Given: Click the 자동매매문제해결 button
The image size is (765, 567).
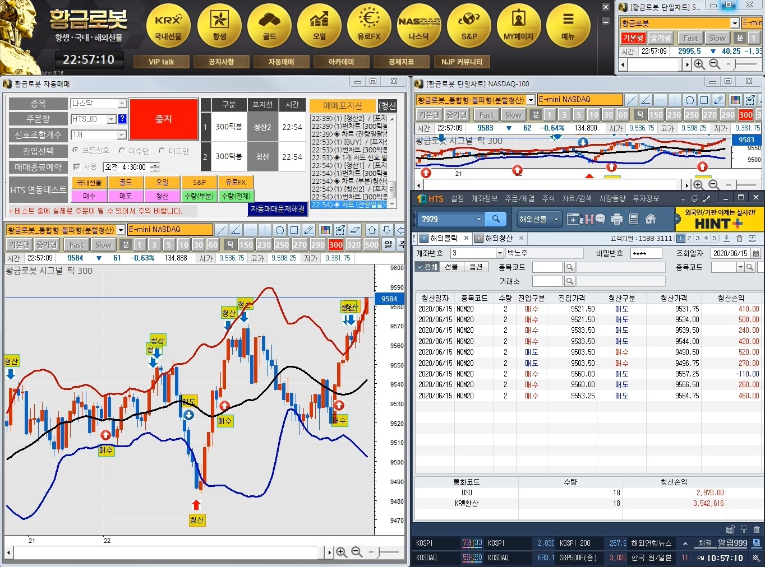Looking at the screenshot, I should point(278,208).
